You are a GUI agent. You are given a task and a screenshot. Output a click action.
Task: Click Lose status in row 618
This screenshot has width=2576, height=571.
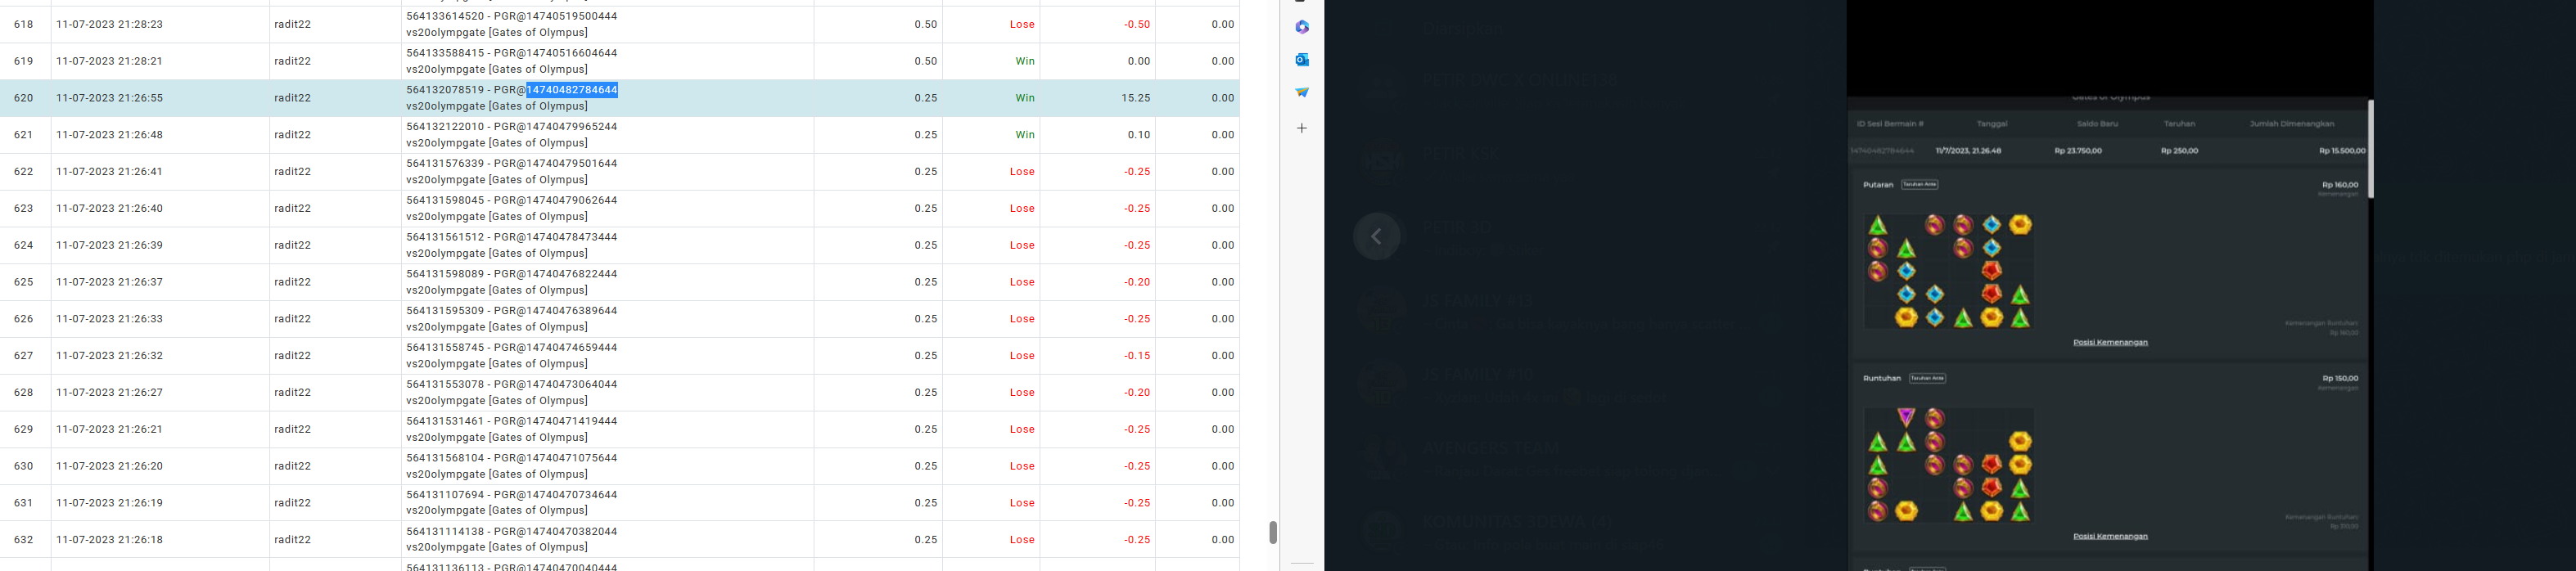(x=1022, y=24)
